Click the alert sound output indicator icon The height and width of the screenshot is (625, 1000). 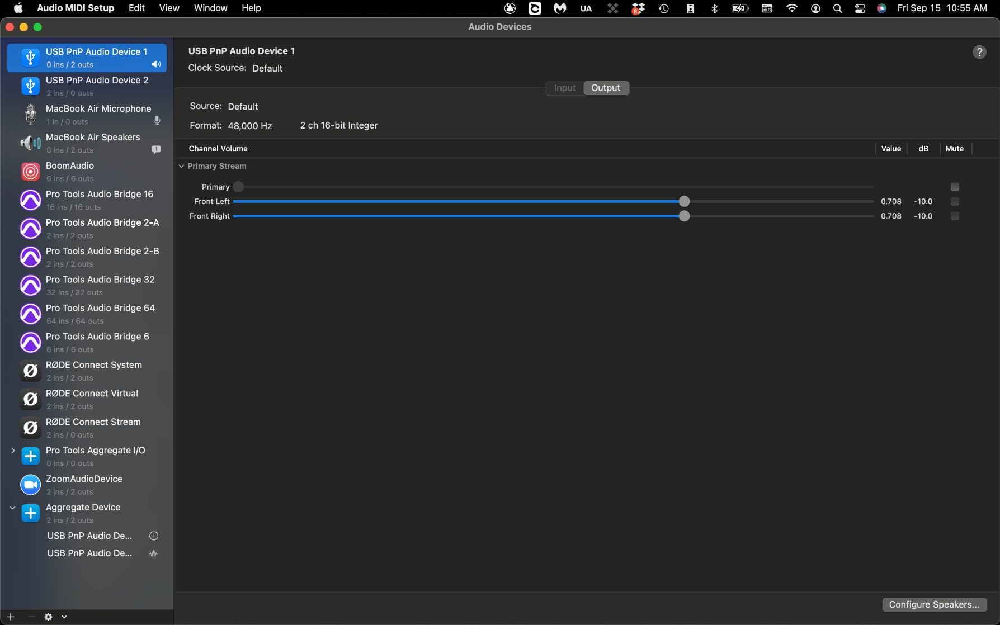(156, 150)
